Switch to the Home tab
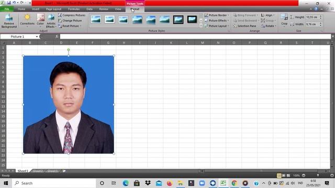 pyautogui.click(x=21, y=9)
